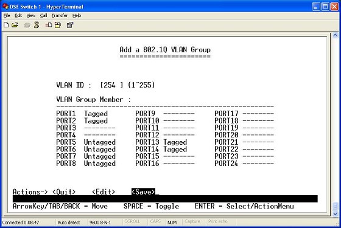Click the Send file toolbar icon
Image resolution: width=341 pixels, height=228 pixels.
coord(49,25)
